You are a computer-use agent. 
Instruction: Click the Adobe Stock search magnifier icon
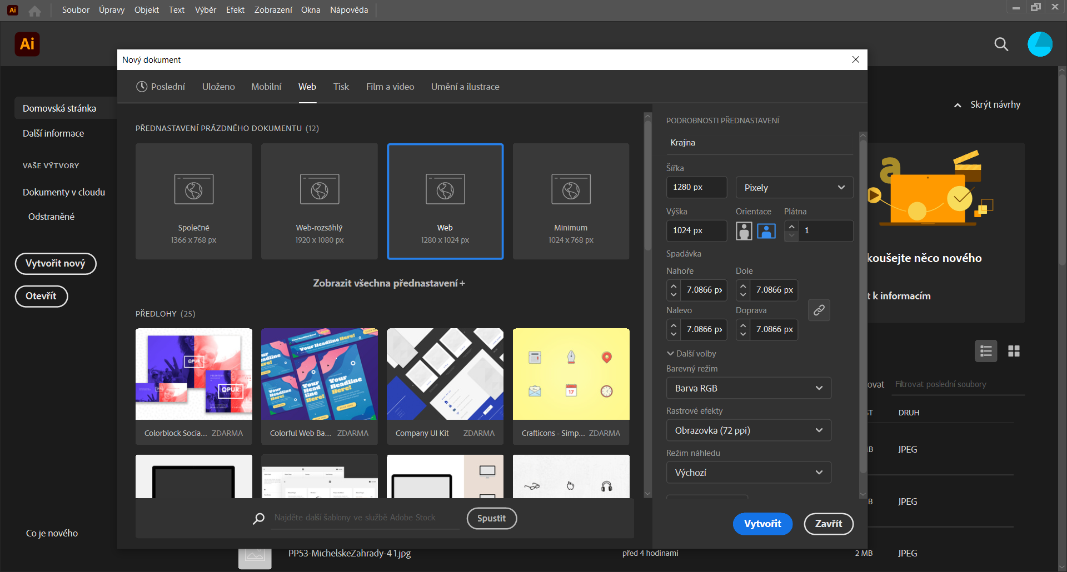coord(258,518)
